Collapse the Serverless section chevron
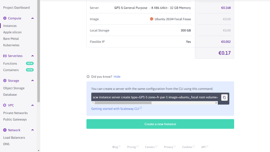Screen dimensions: 270x152 [32, 56]
